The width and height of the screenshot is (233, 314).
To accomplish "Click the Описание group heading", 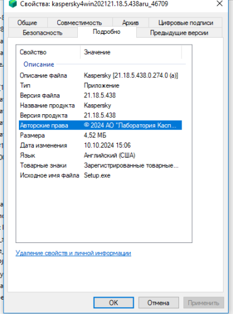I will [39, 64].
